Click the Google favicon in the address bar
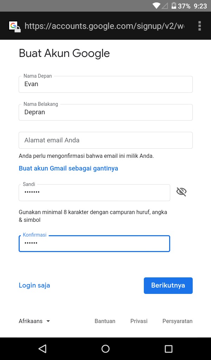 coord(13,26)
